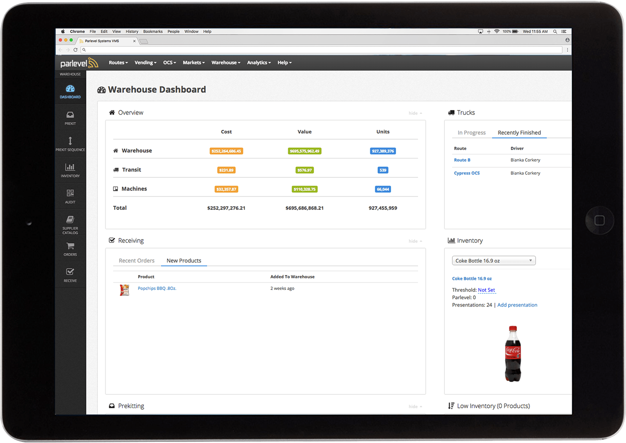
Task: Open the Popchips BBQ .8Oz. product link
Action: point(157,288)
